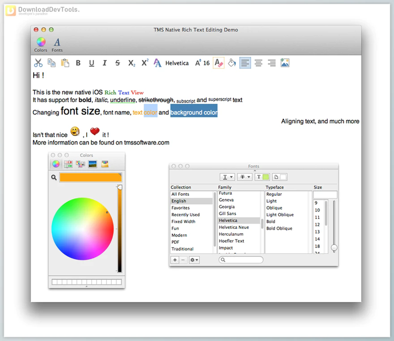Apply superscript formatting
Viewport: 394px width, 341px height.
pos(145,63)
